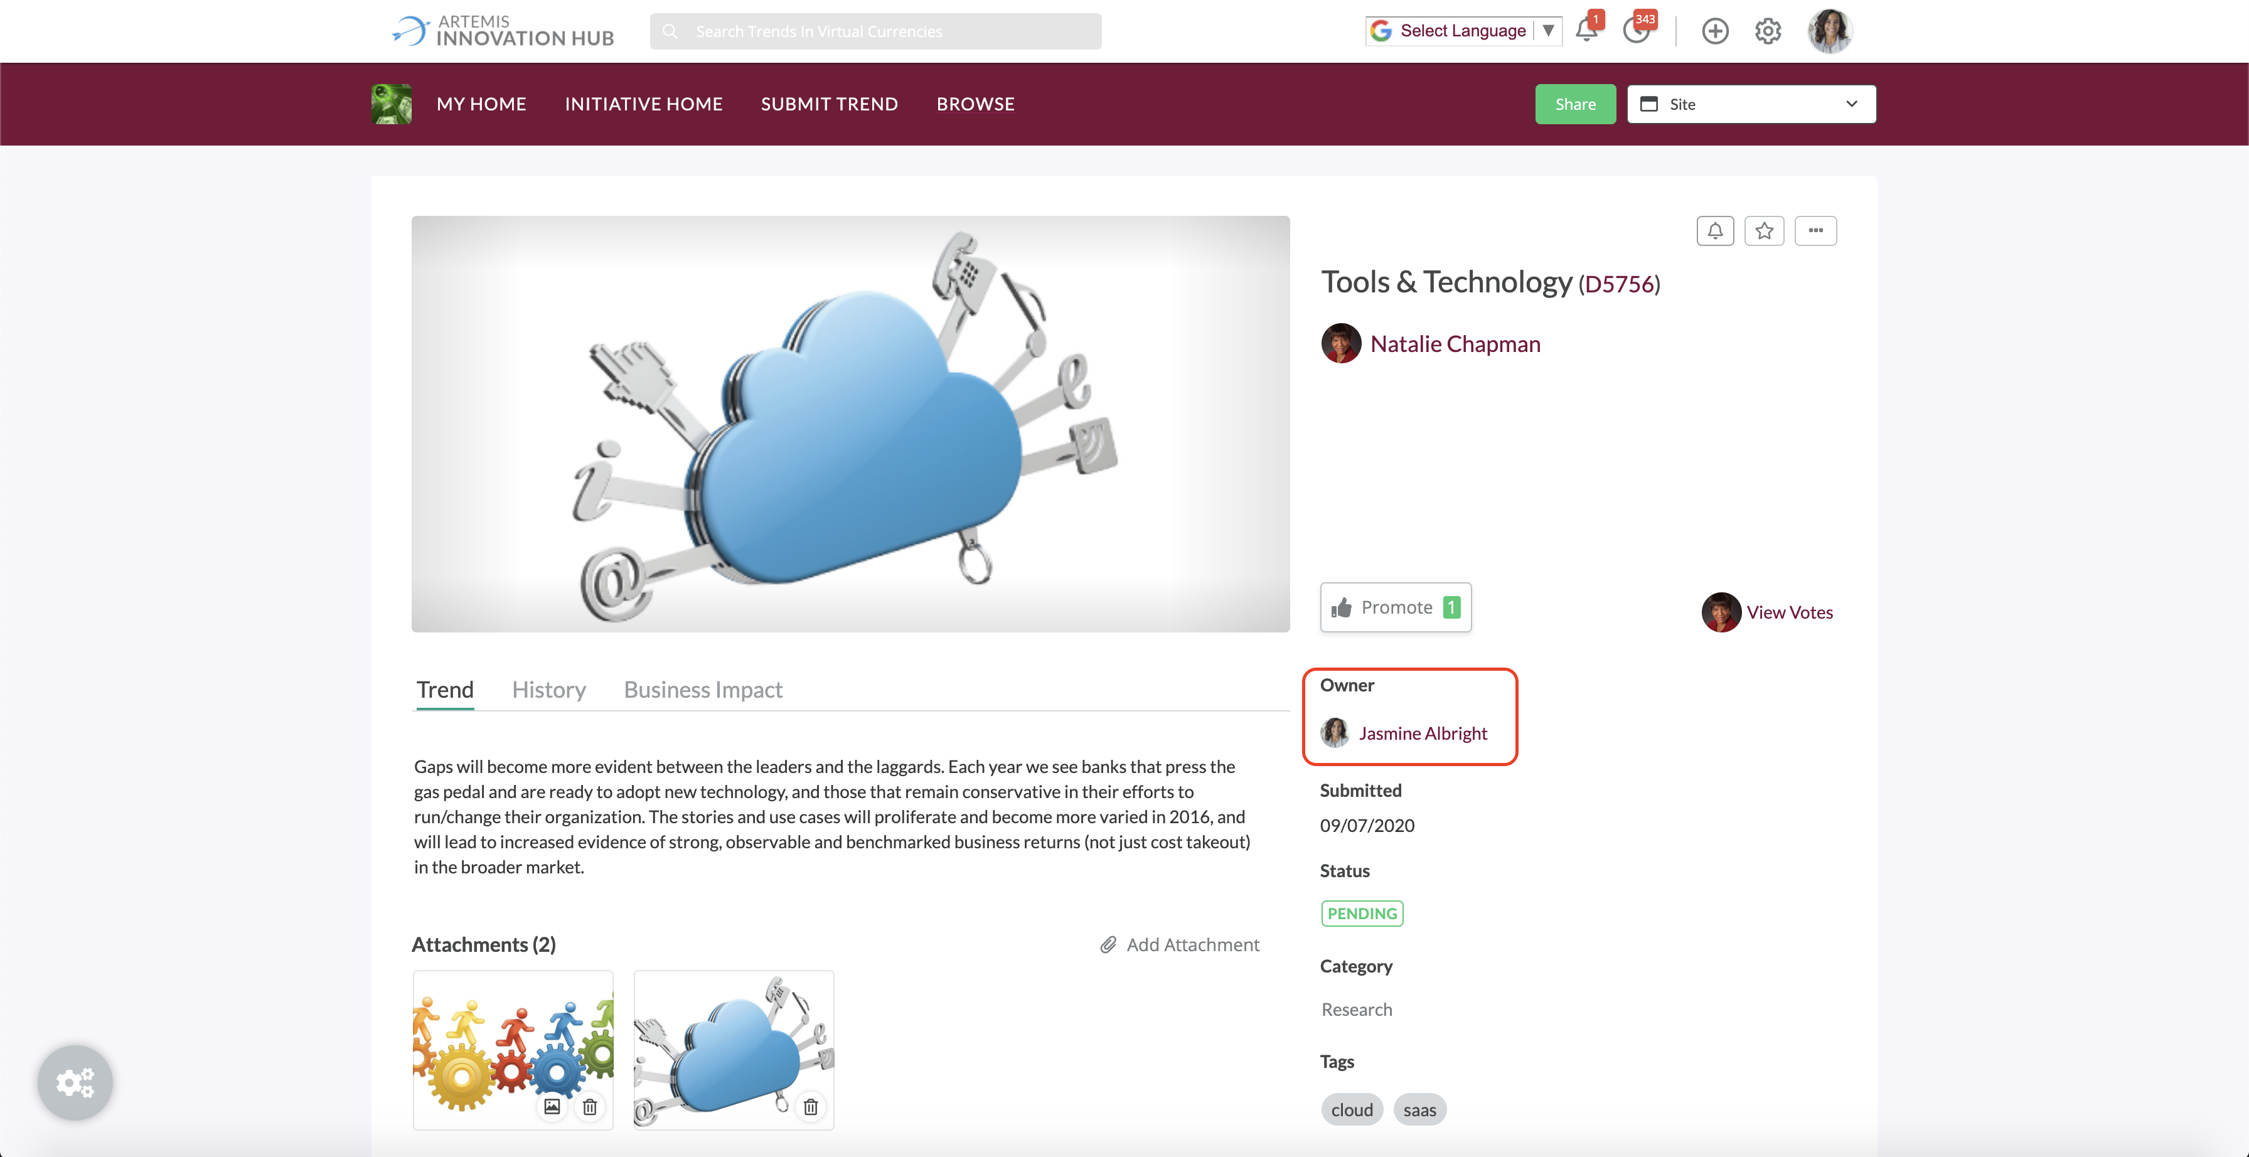The height and width of the screenshot is (1157, 2249).
Task: Click the Attachments (2) heading
Action: pos(484,945)
